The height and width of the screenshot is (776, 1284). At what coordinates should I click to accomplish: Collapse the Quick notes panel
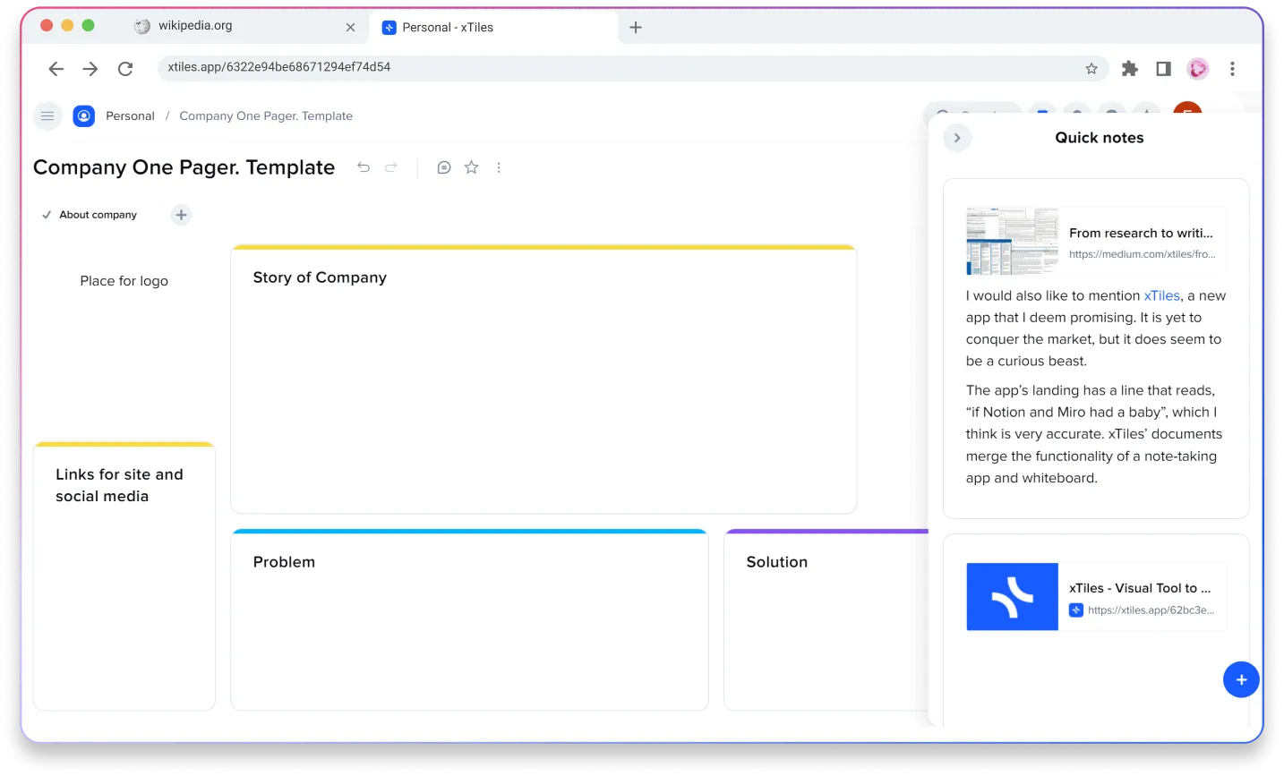point(957,138)
